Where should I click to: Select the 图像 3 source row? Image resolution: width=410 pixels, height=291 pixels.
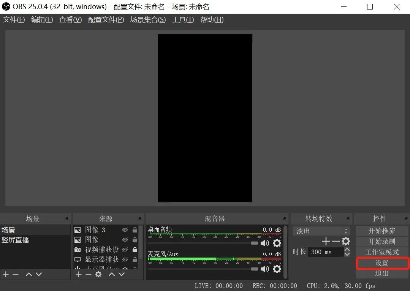(106, 230)
